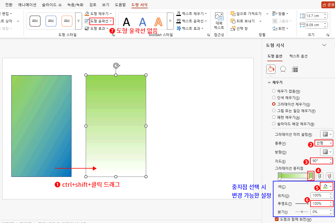
Task: Click the size and properties icon
Action: coord(295,69)
